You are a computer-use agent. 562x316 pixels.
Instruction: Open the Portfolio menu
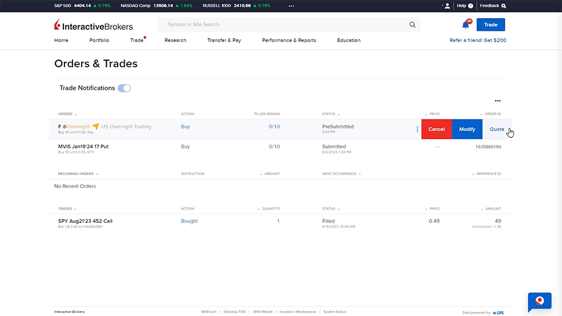tap(99, 40)
